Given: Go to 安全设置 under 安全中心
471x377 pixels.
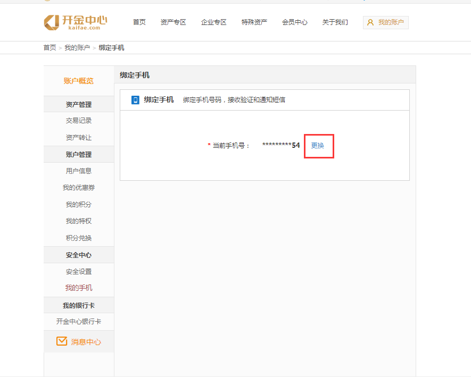Looking at the screenshot, I should pyautogui.click(x=79, y=272).
